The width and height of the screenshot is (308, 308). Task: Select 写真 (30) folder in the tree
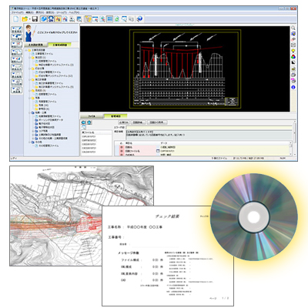[43, 105]
